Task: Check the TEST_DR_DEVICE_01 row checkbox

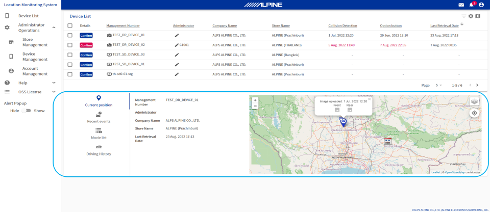Action: (x=70, y=35)
